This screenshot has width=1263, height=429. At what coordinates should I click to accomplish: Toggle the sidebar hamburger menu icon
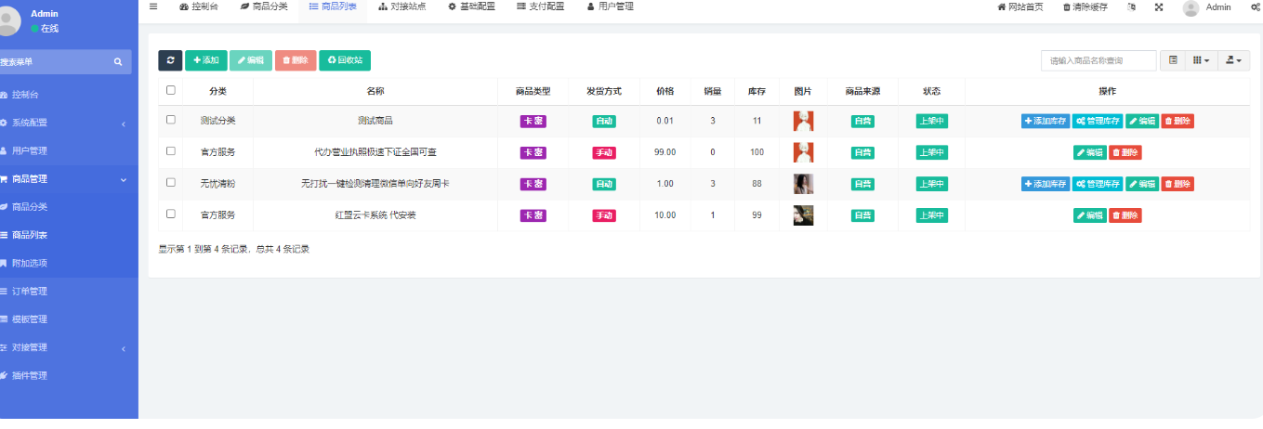click(153, 6)
